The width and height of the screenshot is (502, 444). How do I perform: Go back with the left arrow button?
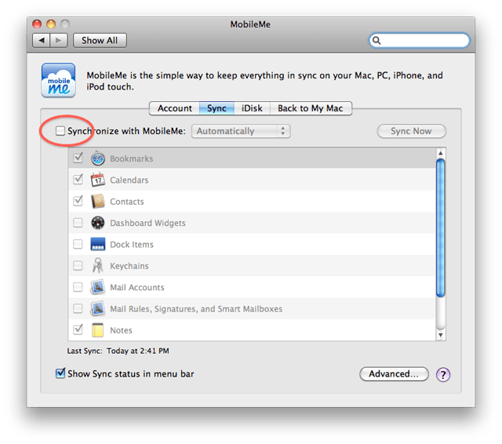(41, 40)
